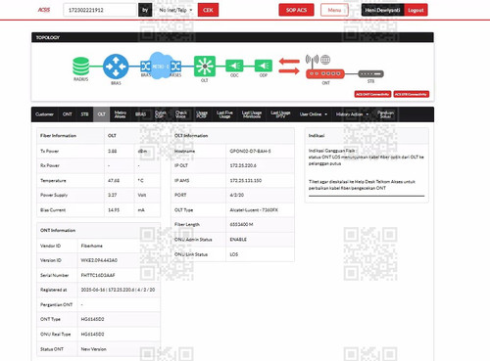Viewport: 490px width, 361px height.
Task: Open tab between BRAS and Check Voice
Action: pyautogui.click(x=161, y=114)
